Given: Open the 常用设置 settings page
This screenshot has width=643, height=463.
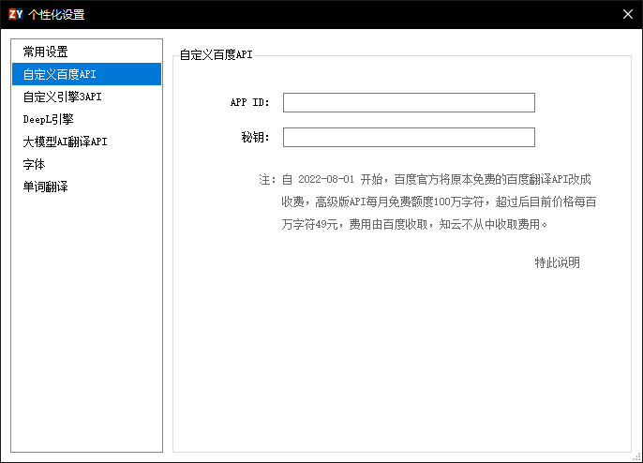Looking at the screenshot, I should [x=46, y=52].
